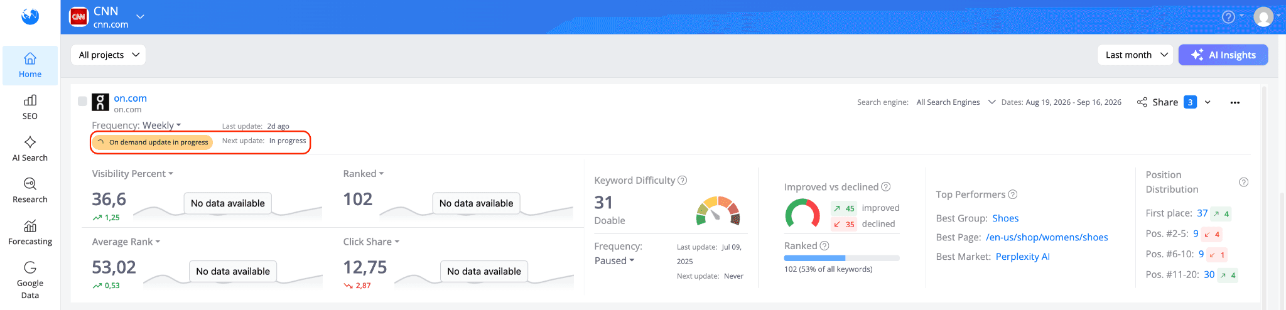The image size is (1286, 310).
Task: Open the Paused frequency dropdown
Action: click(614, 260)
